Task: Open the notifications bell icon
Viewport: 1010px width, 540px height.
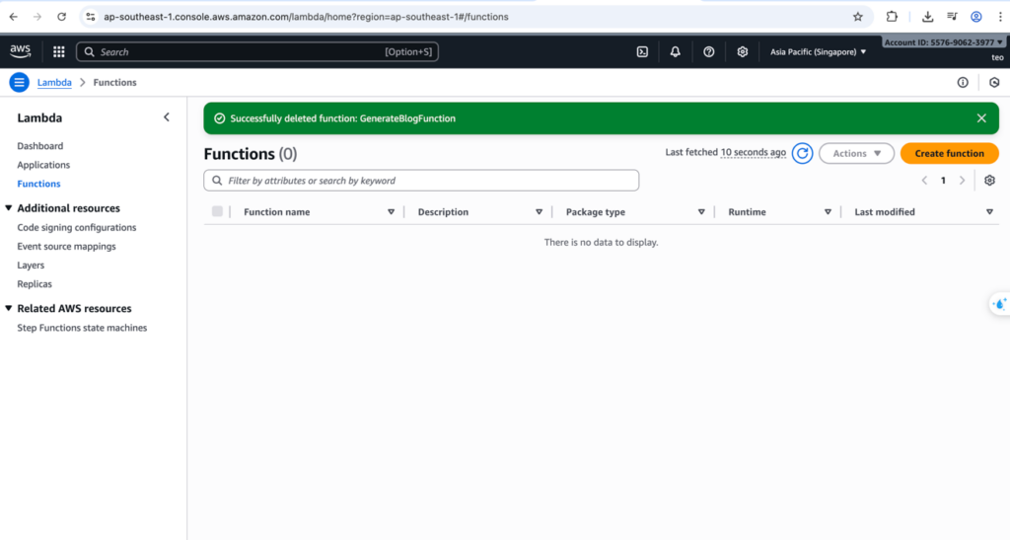Action: coord(676,52)
